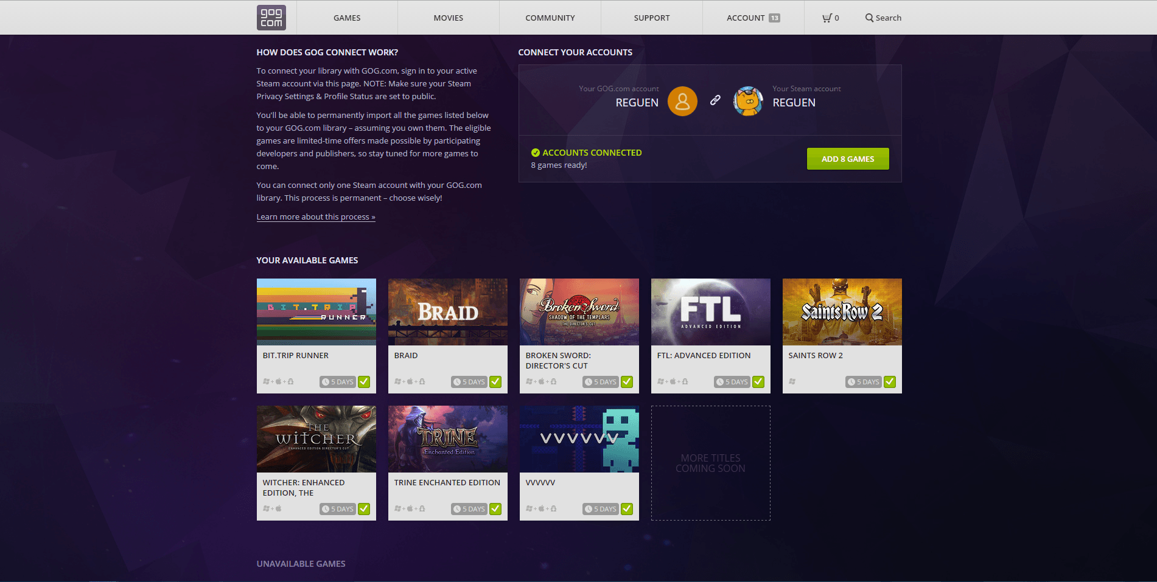Click the UNAVAILABLE GAMES heading
This screenshot has width=1157, height=582.
coord(301,564)
